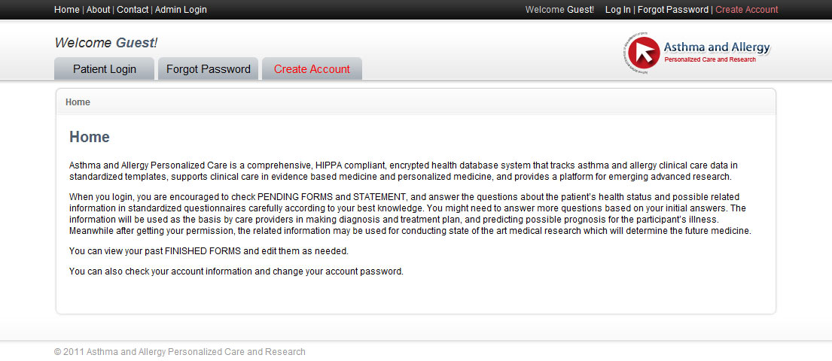
Task: Click the italic Welcome Guest! heading
Action: click(106, 43)
